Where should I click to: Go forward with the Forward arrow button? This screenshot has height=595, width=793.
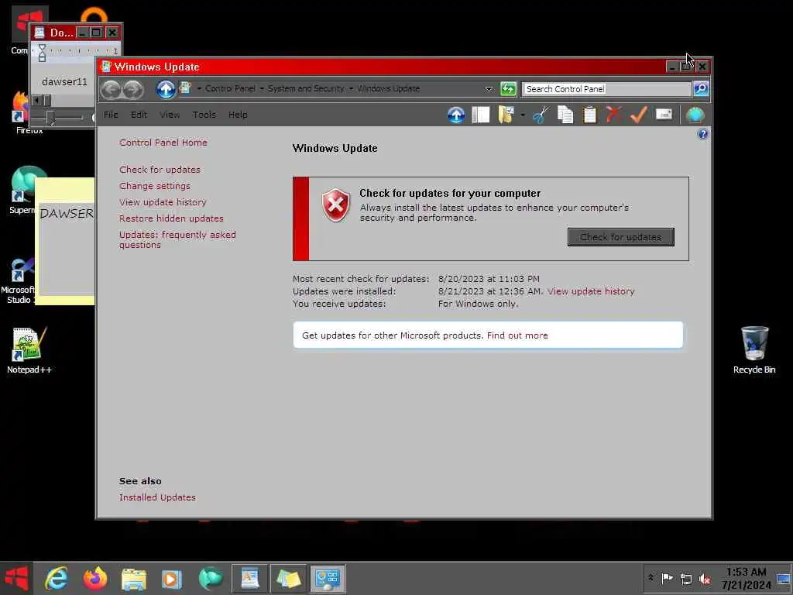pyautogui.click(x=133, y=90)
